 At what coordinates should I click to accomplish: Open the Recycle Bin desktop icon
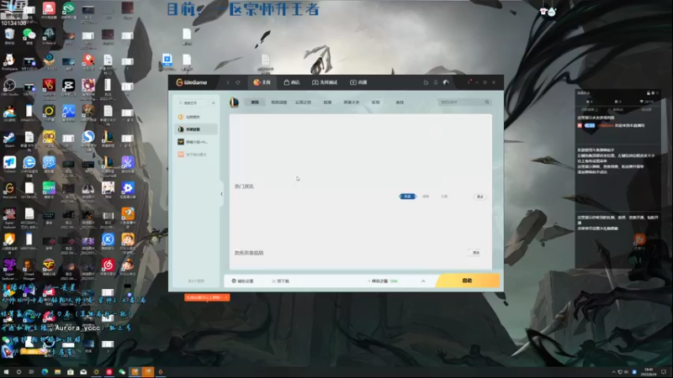click(x=9, y=36)
